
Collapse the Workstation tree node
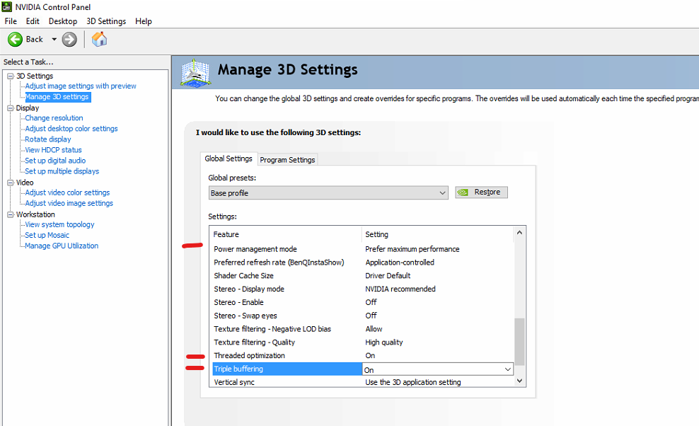pyautogui.click(x=11, y=214)
